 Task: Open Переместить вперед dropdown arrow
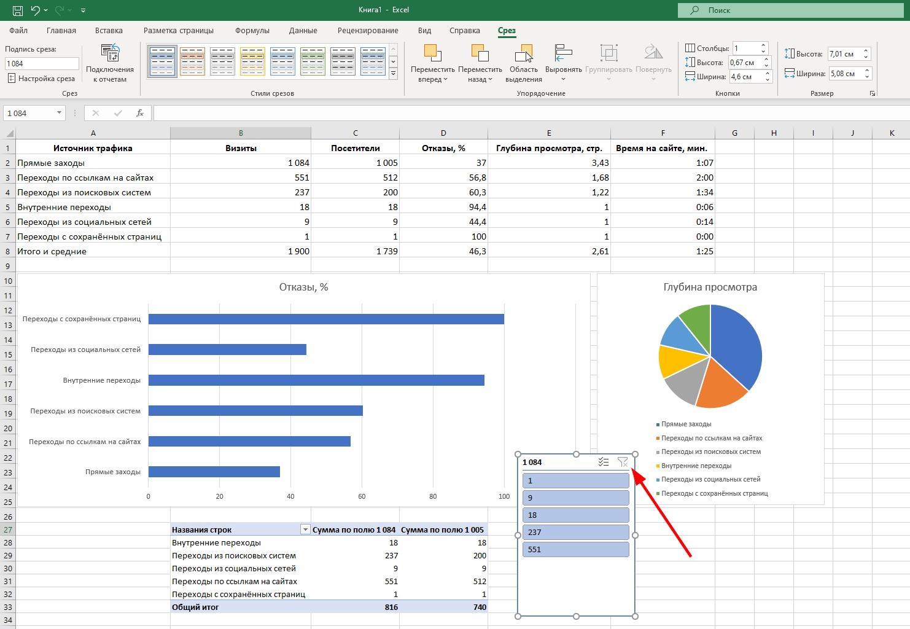tap(445, 79)
